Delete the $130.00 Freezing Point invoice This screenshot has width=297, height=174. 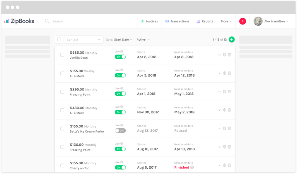pos(229,147)
